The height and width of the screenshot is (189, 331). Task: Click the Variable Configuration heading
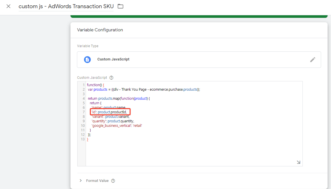pyautogui.click(x=100, y=30)
